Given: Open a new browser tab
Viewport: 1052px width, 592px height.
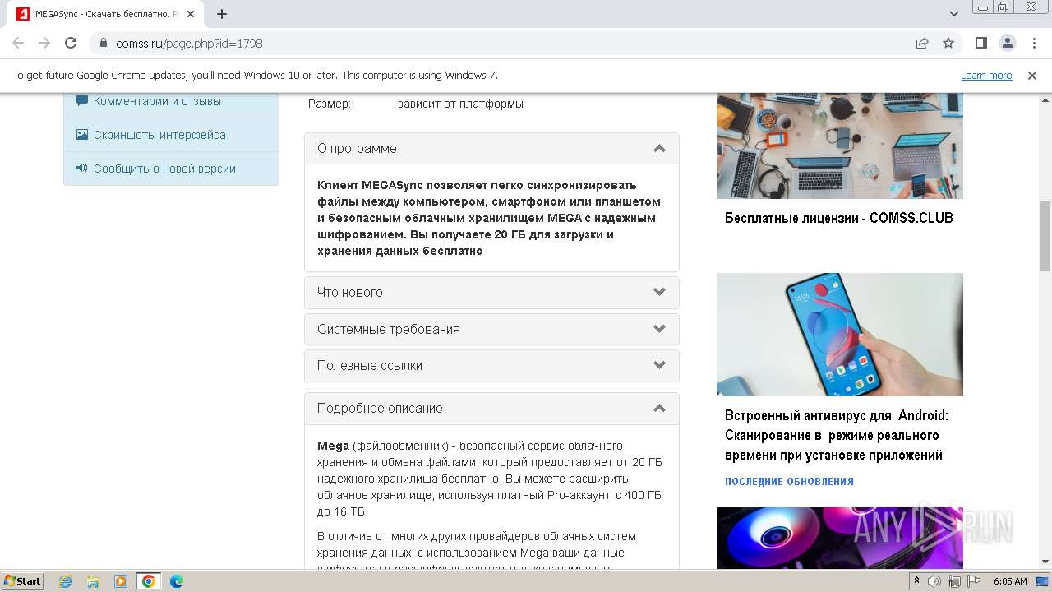Looking at the screenshot, I should click(222, 14).
